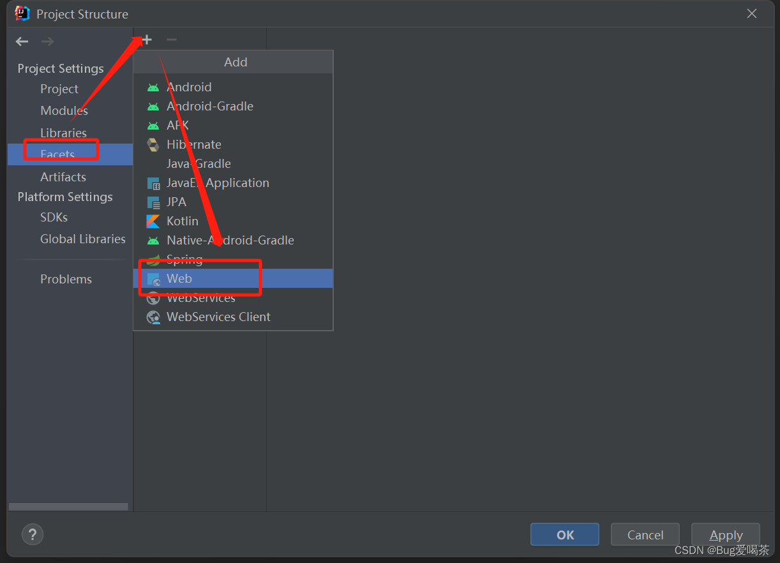Choose Web from the Add menu

[233, 278]
